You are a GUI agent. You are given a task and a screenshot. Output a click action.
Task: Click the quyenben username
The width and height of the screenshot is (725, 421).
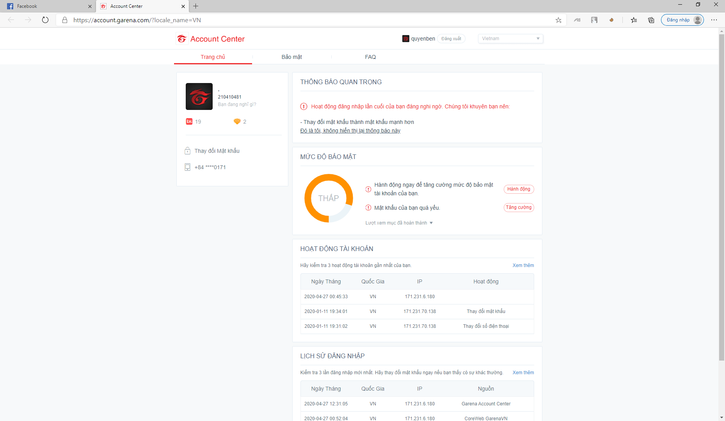click(423, 39)
